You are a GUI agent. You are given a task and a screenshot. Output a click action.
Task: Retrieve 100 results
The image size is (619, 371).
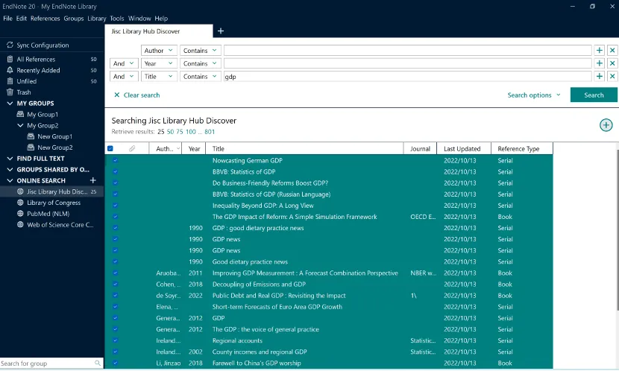click(191, 132)
